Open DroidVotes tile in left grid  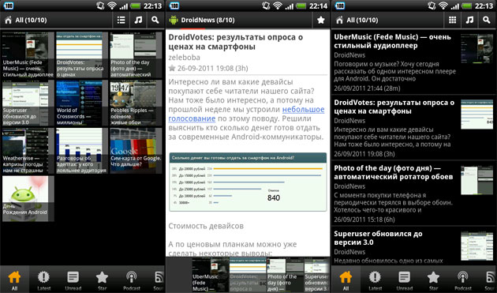pyautogui.click(x=82, y=54)
